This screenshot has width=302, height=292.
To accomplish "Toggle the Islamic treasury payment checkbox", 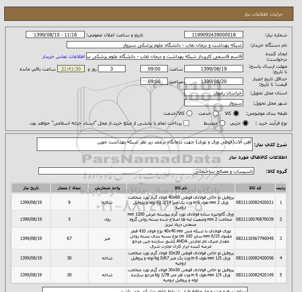I will 186,123.
